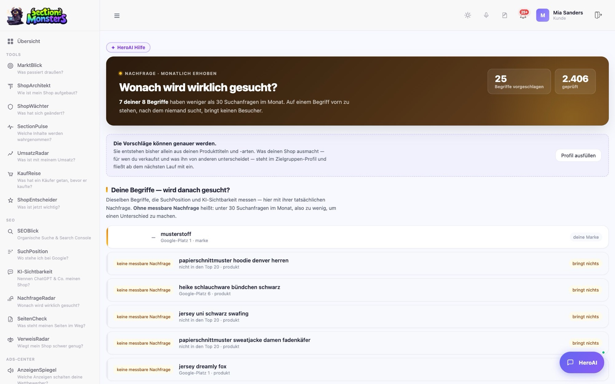Click the microphone icon in header
This screenshot has width=615, height=384.
click(x=486, y=15)
